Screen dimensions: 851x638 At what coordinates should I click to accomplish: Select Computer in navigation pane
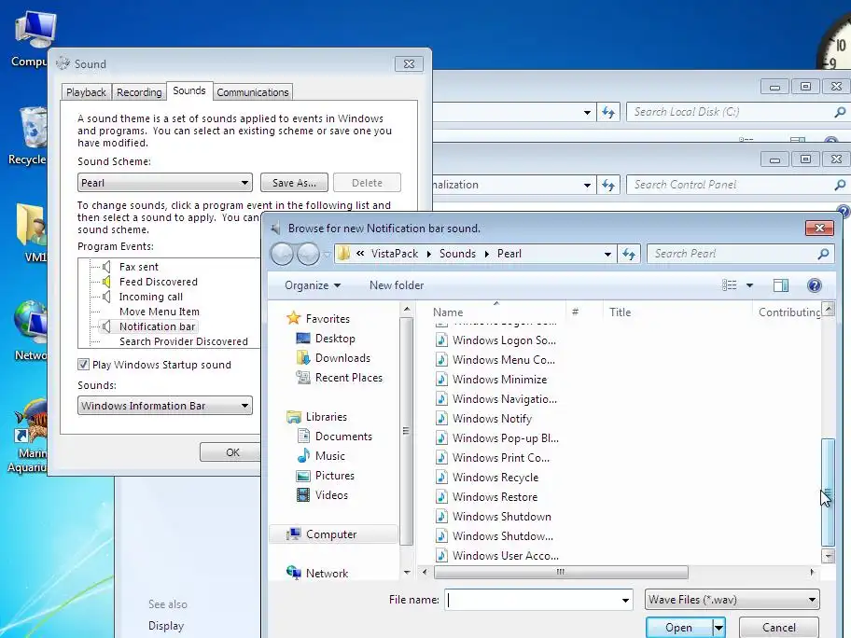click(x=334, y=534)
